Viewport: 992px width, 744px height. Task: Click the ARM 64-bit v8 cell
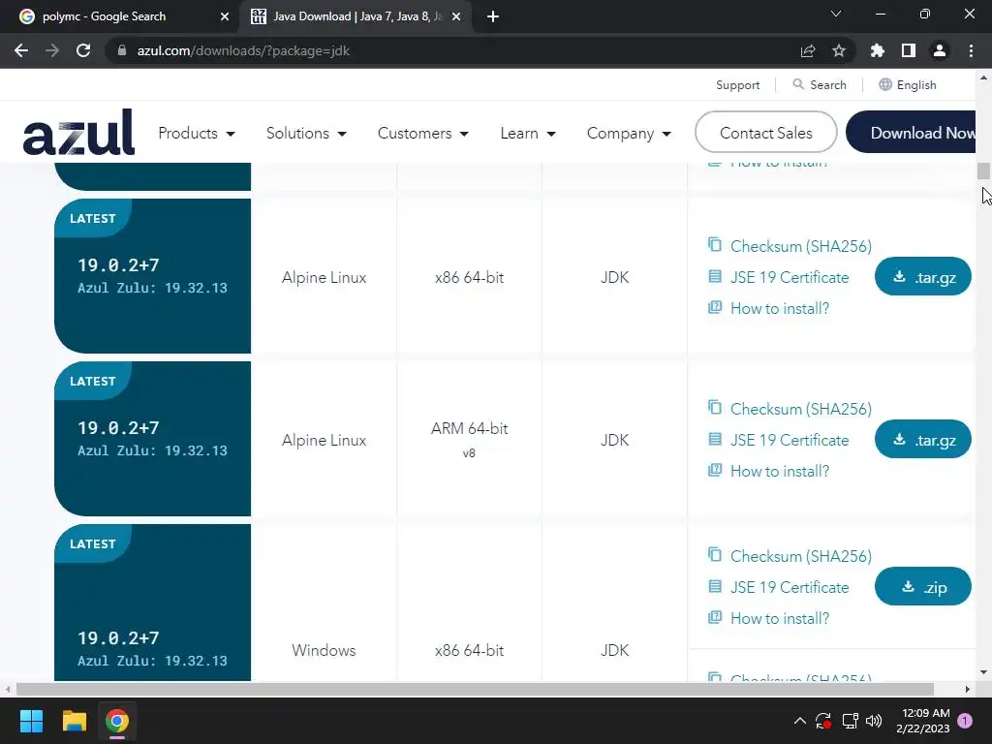click(469, 439)
